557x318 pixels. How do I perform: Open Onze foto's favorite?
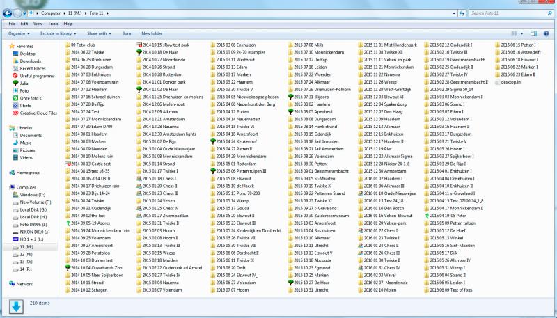click(31, 98)
